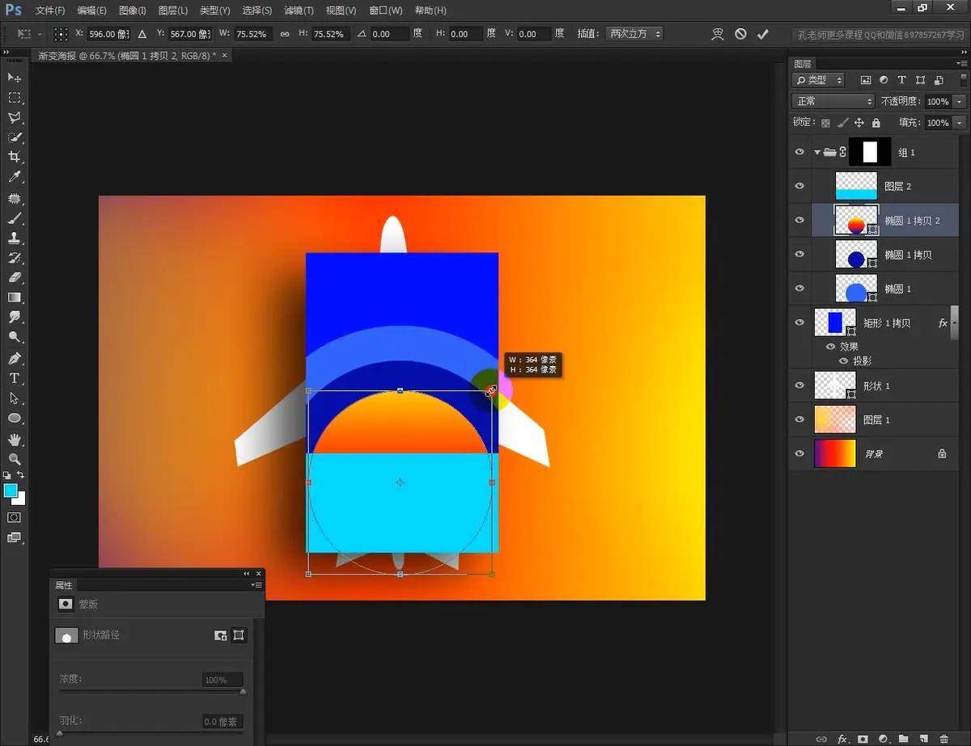Click the foreground cyan color swatch
The width and height of the screenshot is (971, 746).
click(11, 491)
